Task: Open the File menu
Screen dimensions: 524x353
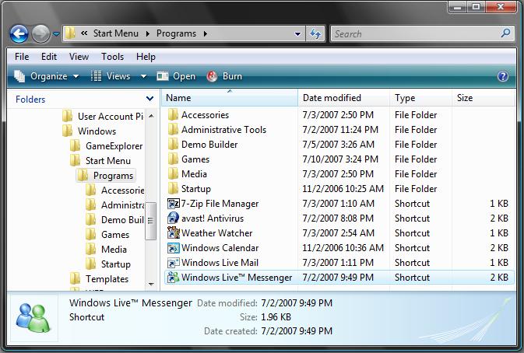Action: point(22,57)
